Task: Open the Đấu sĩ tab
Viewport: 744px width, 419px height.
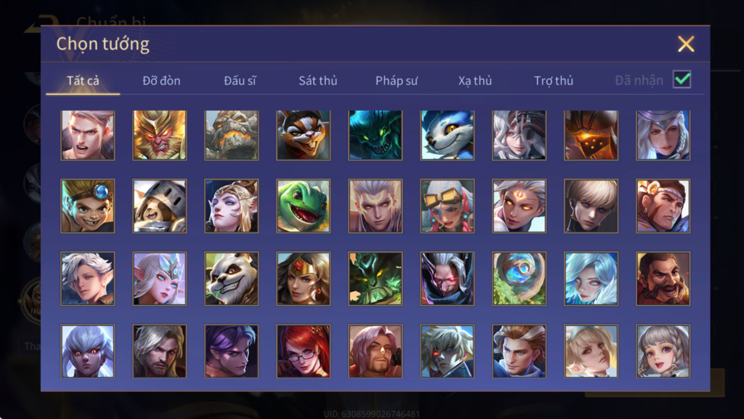Action: tap(240, 81)
